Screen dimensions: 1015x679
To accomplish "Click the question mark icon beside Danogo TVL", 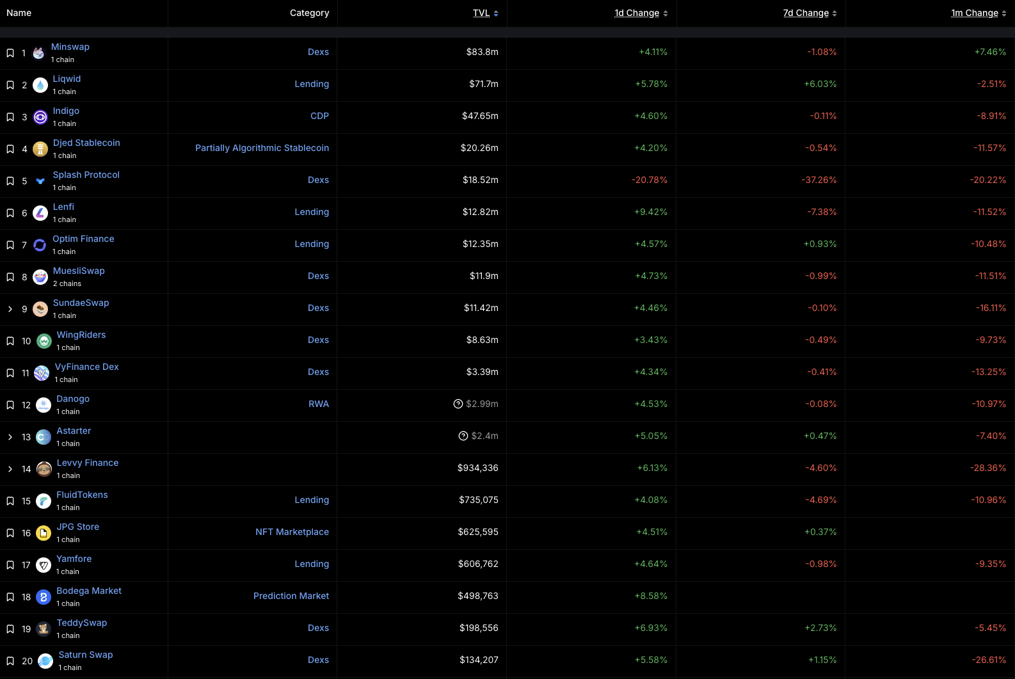I will (x=458, y=404).
